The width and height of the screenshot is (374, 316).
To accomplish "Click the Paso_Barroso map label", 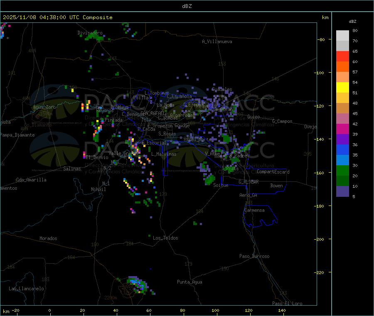I will point(254,256).
